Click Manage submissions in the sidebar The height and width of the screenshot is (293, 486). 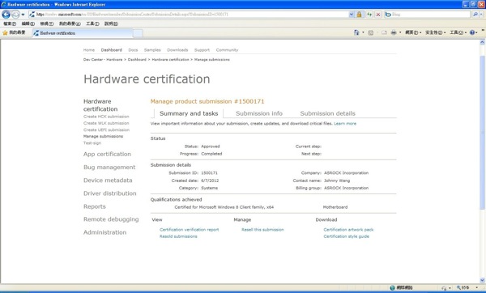pos(103,136)
